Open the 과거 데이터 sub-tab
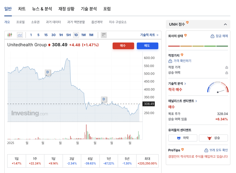 pos(53,22)
